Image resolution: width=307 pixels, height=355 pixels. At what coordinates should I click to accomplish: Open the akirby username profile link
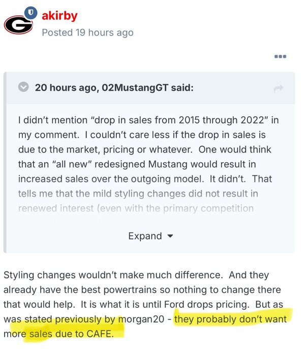pyautogui.click(x=59, y=16)
